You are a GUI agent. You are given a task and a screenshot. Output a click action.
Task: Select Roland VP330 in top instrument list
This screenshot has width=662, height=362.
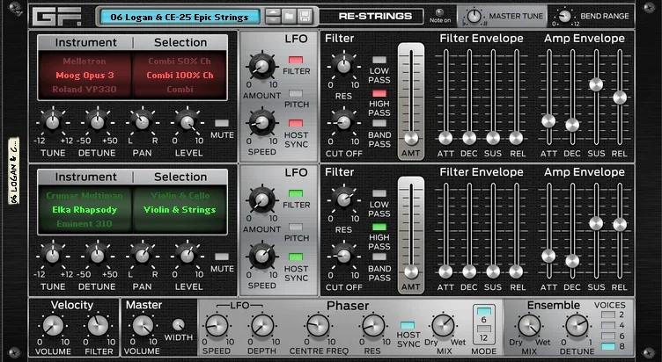pyautogui.click(x=85, y=90)
